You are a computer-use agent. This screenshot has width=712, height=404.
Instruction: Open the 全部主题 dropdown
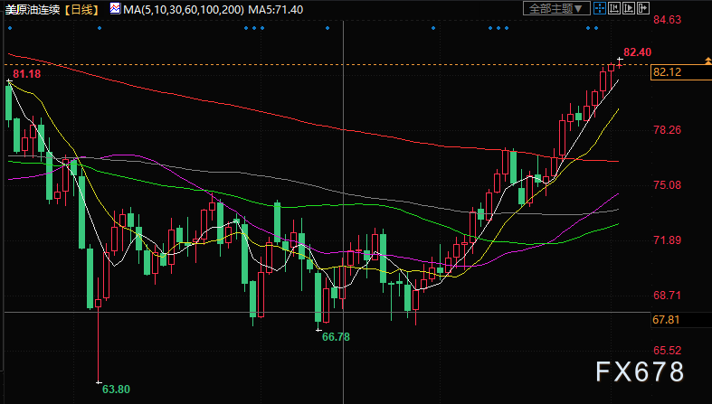tap(556, 8)
